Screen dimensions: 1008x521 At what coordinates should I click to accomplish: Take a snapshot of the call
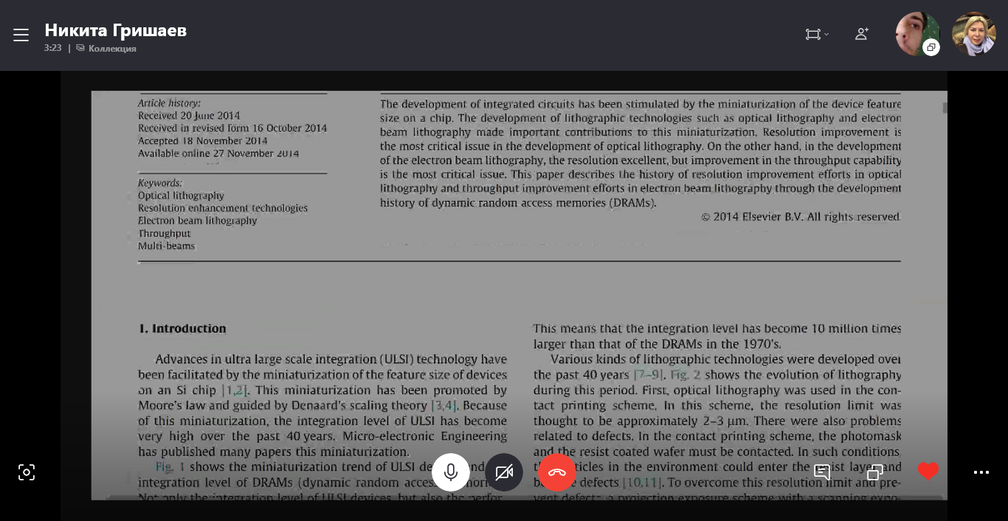coord(27,472)
